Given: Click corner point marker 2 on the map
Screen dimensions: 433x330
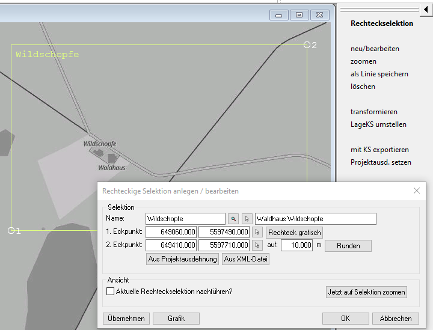Looking at the screenshot, I should pos(307,44).
